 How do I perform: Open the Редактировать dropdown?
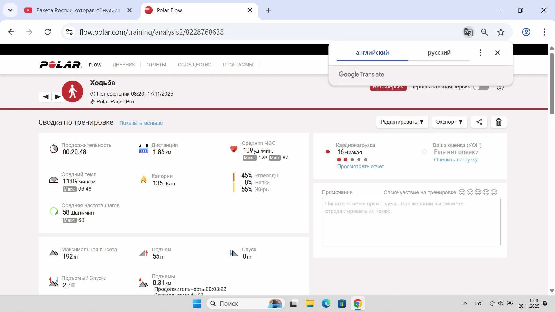point(402,122)
